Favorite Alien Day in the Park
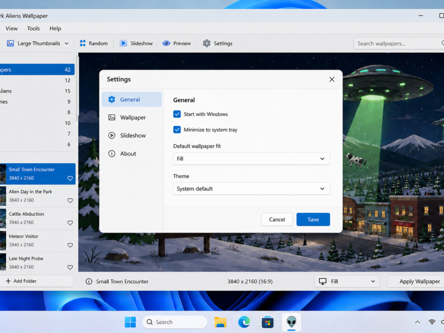444x333 pixels. [70, 200]
